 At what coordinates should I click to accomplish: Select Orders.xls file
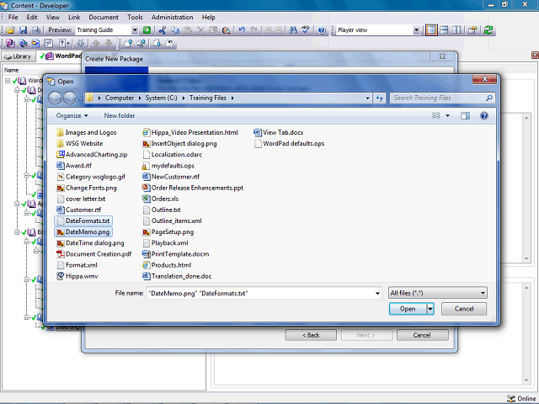click(x=160, y=199)
